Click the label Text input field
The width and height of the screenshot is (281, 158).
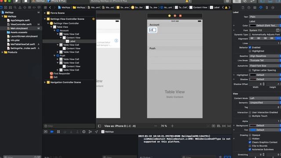265,21
